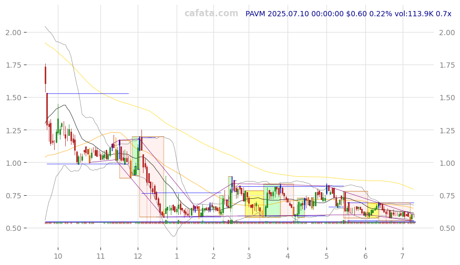Click the green shaded box before April
Image resolution: width=460 pixels, height=265 pixels.
pyautogui.click(x=272, y=200)
